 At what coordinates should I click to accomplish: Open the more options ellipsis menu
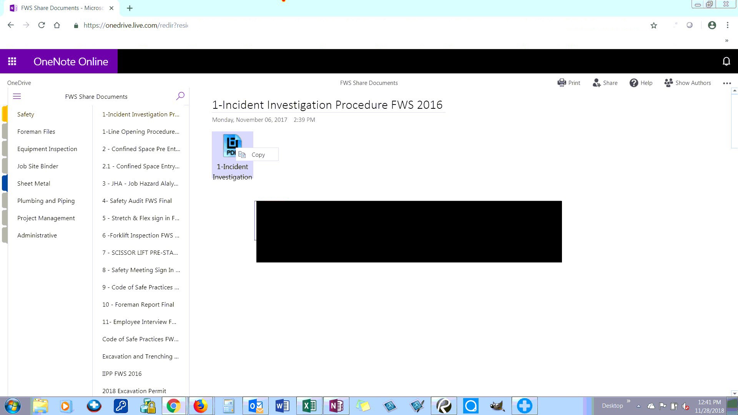tap(726, 83)
